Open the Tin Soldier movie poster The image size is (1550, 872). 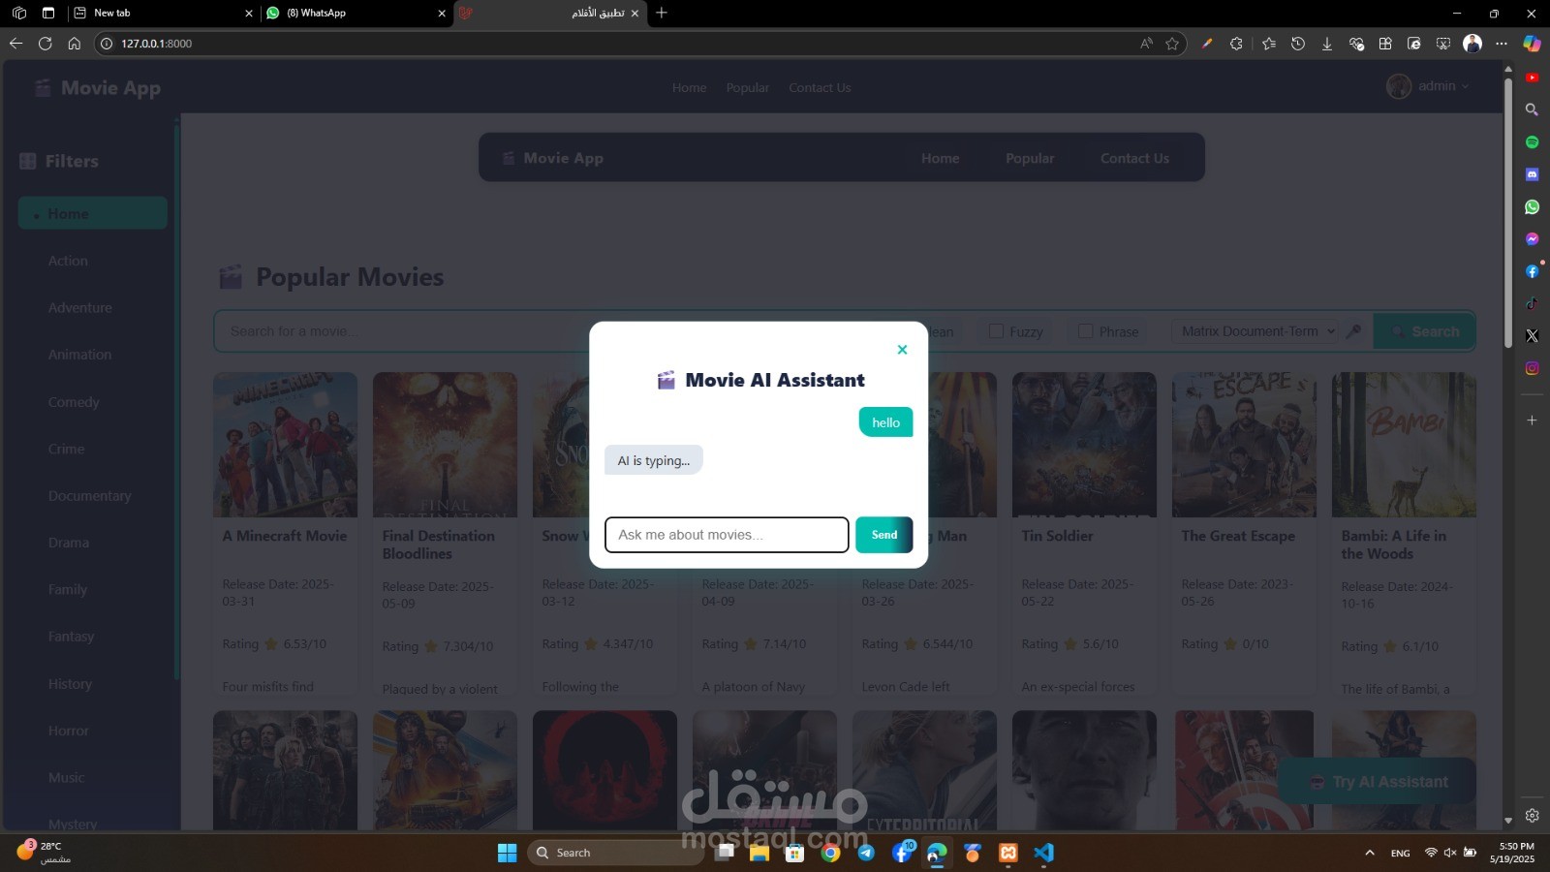(1084, 445)
